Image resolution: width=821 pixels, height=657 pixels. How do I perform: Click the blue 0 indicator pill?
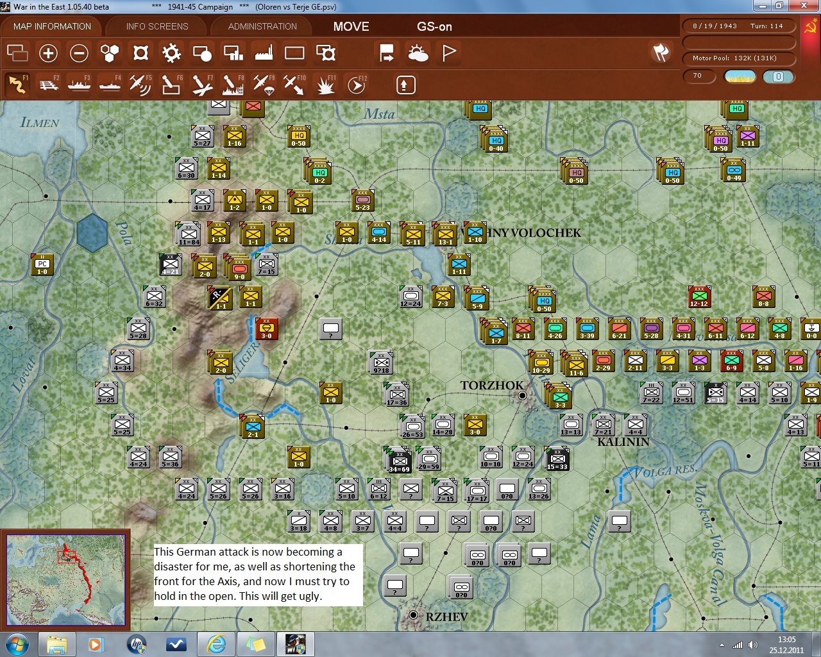point(779,76)
